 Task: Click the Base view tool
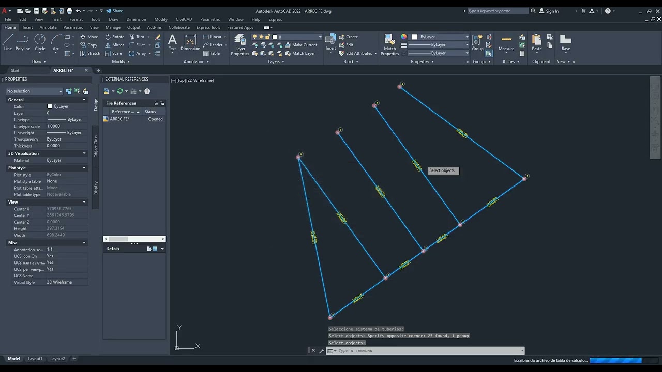coord(566,42)
